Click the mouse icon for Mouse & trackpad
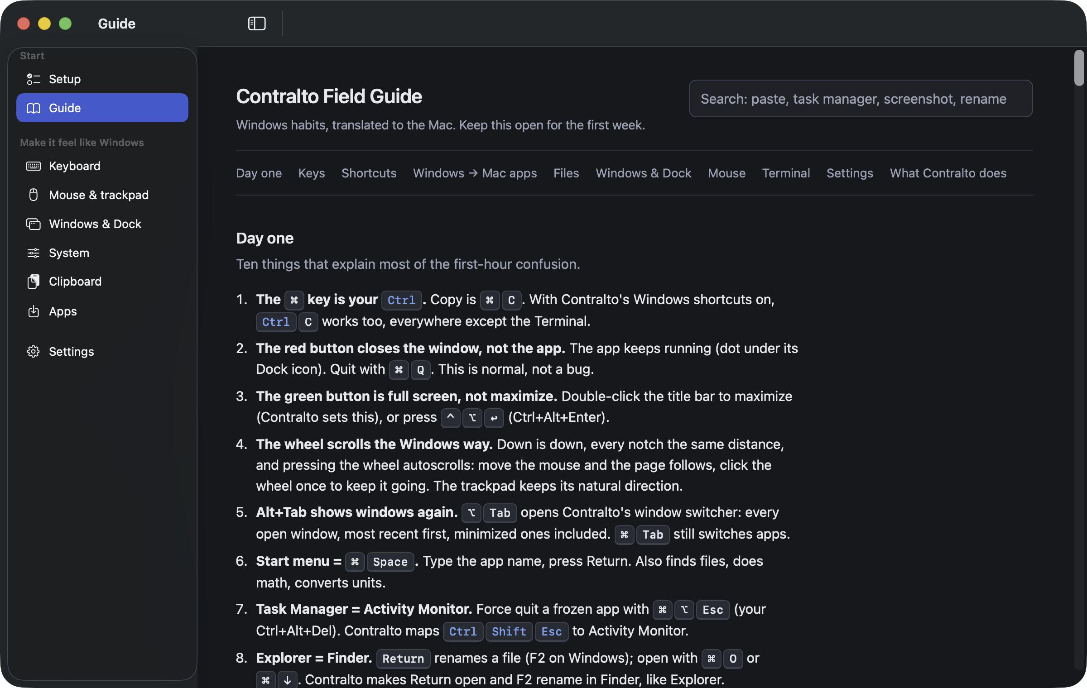This screenshot has width=1087, height=688. pyautogui.click(x=34, y=195)
